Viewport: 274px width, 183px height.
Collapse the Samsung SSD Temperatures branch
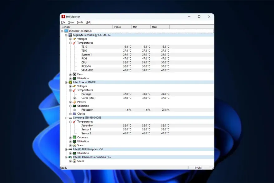70,122
